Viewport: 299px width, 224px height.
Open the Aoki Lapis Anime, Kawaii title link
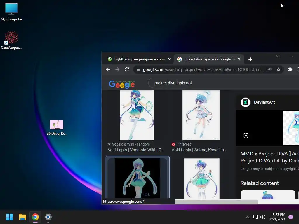point(199,150)
